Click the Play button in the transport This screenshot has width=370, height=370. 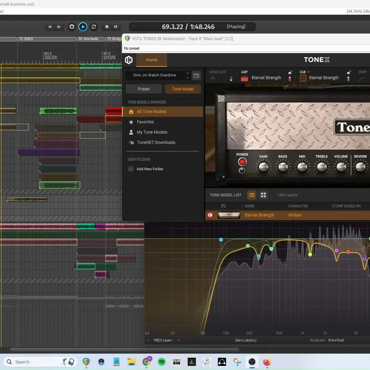click(x=83, y=27)
